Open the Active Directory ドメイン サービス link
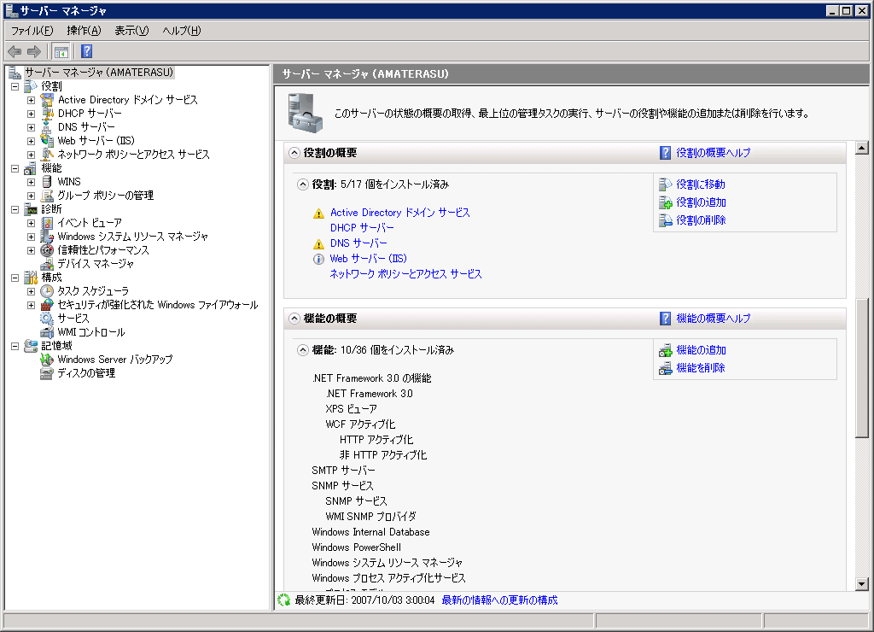This screenshot has height=632, width=874. coord(399,213)
